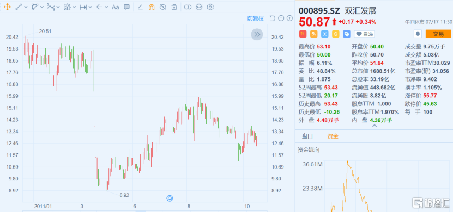Select the Aa text annotation tool

(115, 7)
